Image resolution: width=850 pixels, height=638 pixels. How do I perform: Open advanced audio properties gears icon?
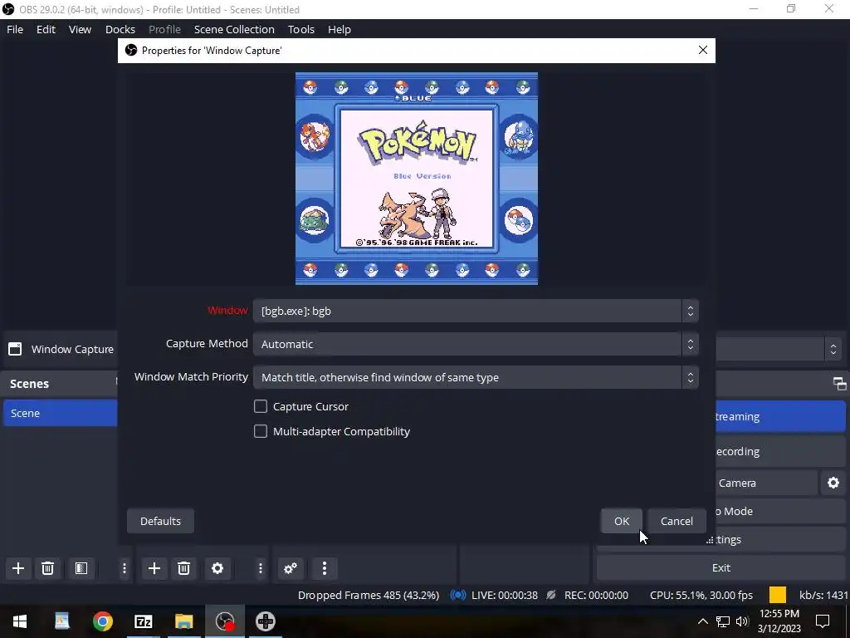[x=291, y=568]
